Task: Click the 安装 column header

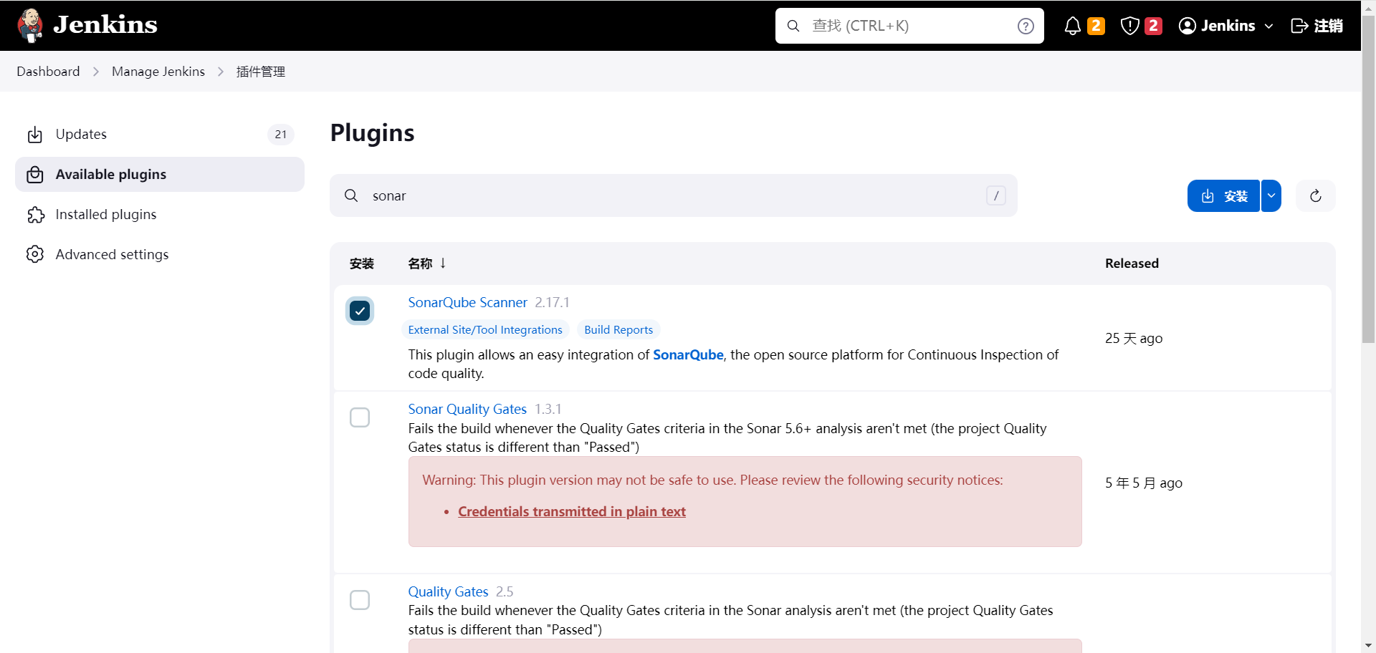Action: (362, 263)
